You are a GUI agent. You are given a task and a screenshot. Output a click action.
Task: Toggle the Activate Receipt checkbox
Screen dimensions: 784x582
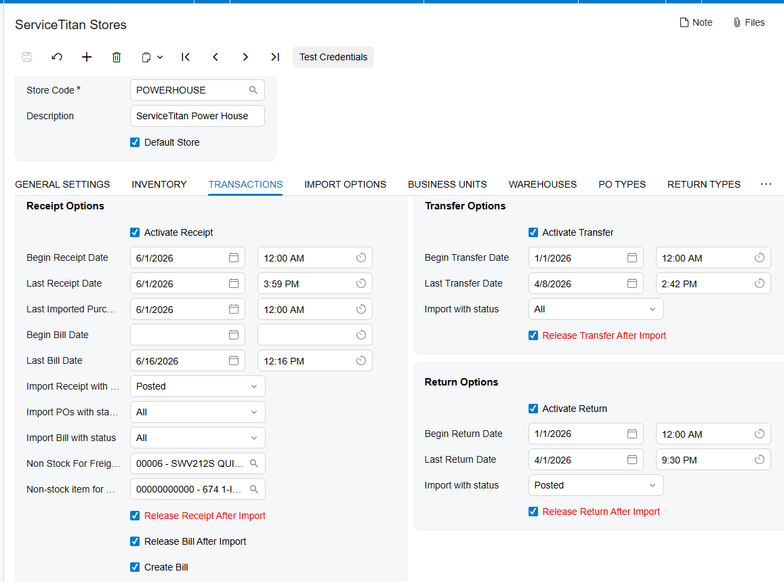(x=135, y=232)
